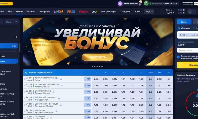Image resolution: width=198 pixels, height=119 pixels.
Task: Go to the Казино tab
Action: click(x=30, y=12)
